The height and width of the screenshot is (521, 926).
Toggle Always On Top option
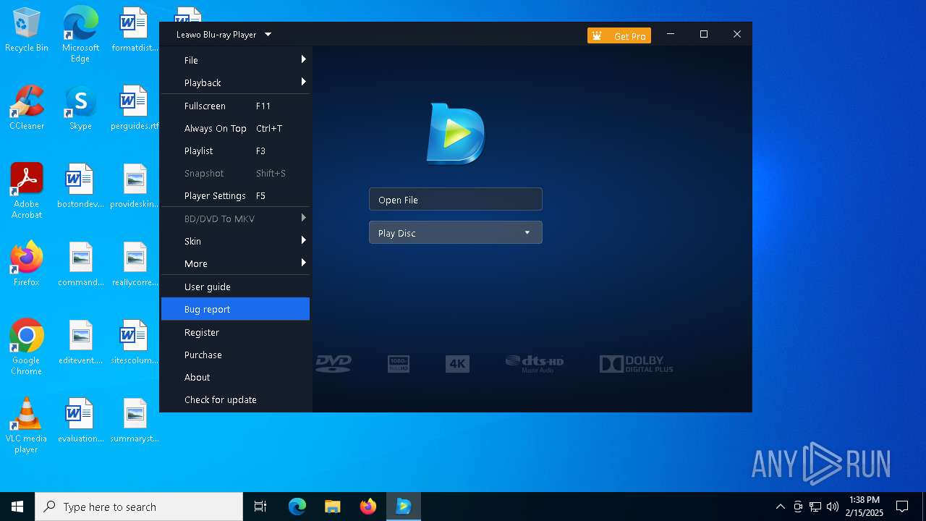tap(236, 128)
